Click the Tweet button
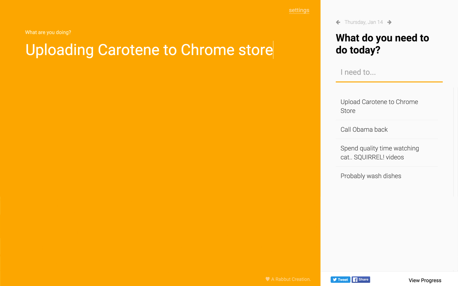Image resolution: width=458 pixels, height=286 pixels. click(340, 280)
